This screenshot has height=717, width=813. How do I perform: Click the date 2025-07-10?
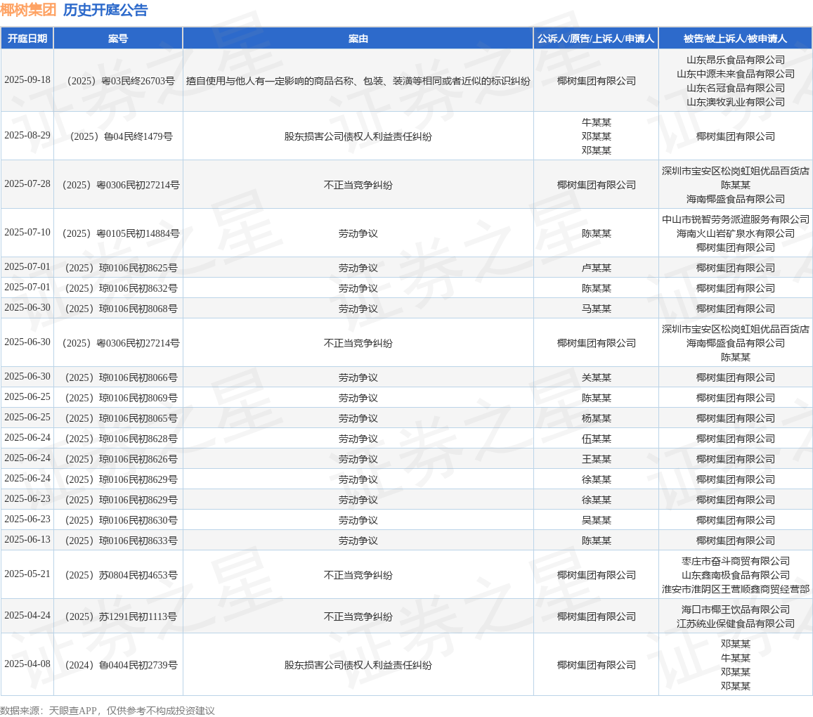(x=27, y=233)
